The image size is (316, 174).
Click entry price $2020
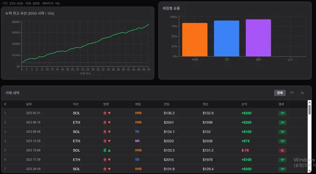[x=169, y=141]
